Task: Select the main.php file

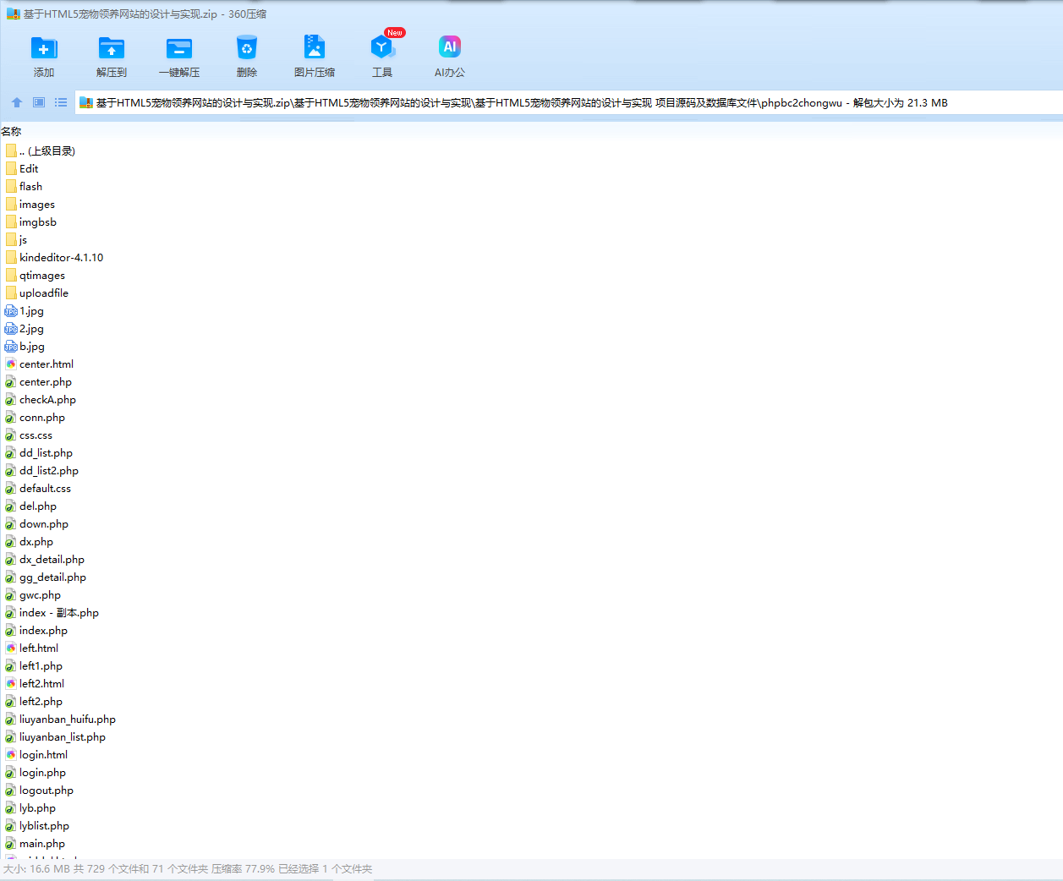Action: click(35, 843)
